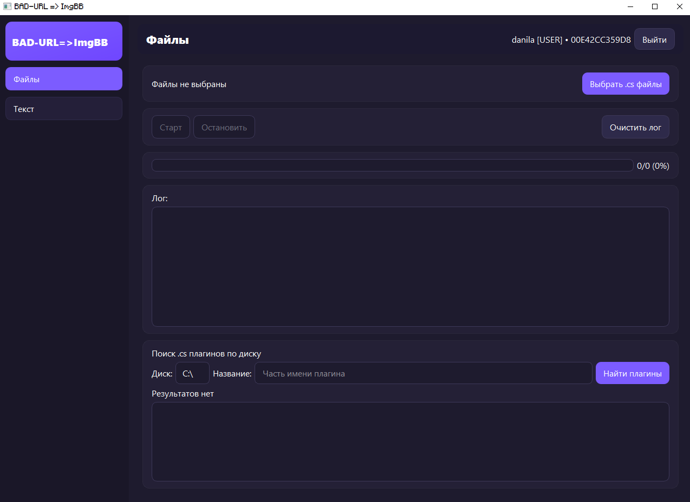Click the empty plugin search results list
The width and height of the screenshot is (690, 502).
coord(410,441)
